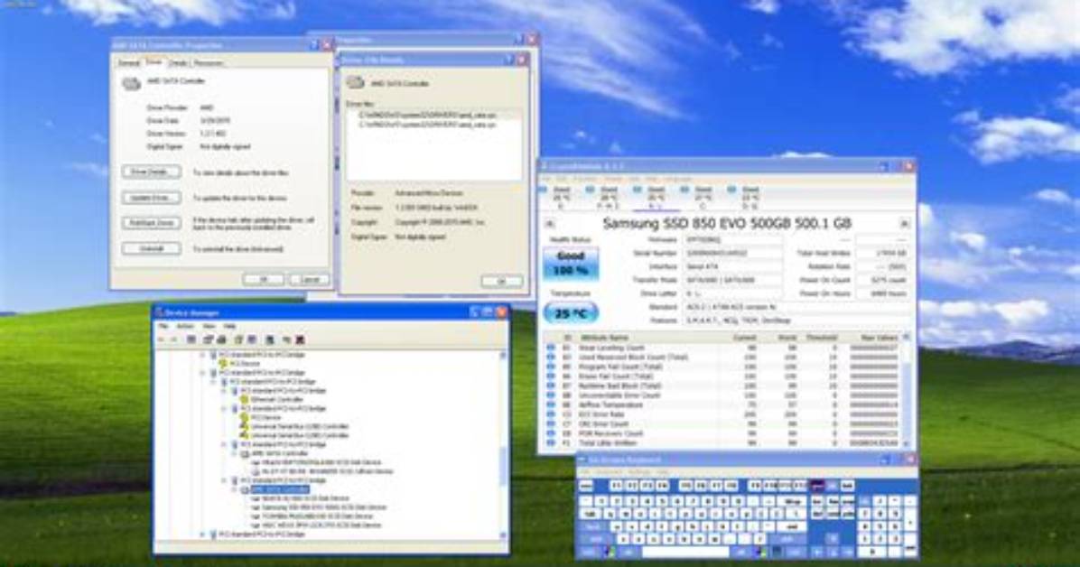Open the Keyboard menu in On-Screen Keyboard
Screen dimensions: 1080x567
point(609,472)
